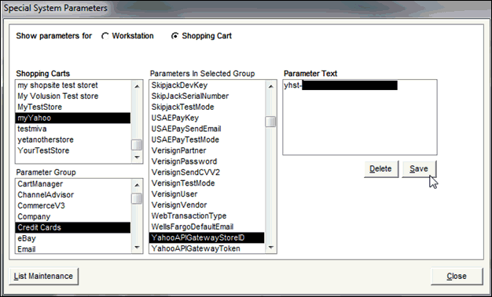Select YahooAPIGatewayToken parameter
492x297 pixels.
tap(207, 248)
